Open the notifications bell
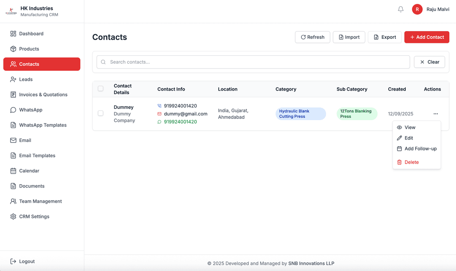Viewport: 456px width, 271px height. (x=400, y=9)
